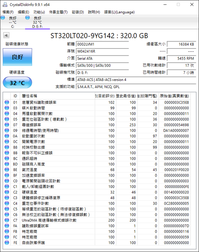Select the 硬碟溫度 attribute row
Image resolution: width=199 pixels, height=252 pixels.
(x=97, y=192)
